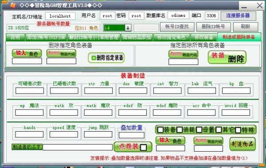The image size is (266, 168).
Task: Tick the 设置 checkbox
Action: tap(199, 130)
